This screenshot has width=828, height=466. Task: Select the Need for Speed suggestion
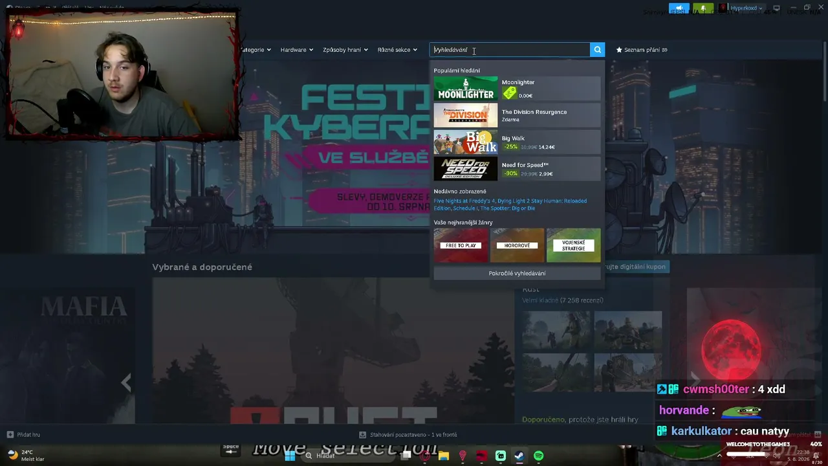[517, 168]
